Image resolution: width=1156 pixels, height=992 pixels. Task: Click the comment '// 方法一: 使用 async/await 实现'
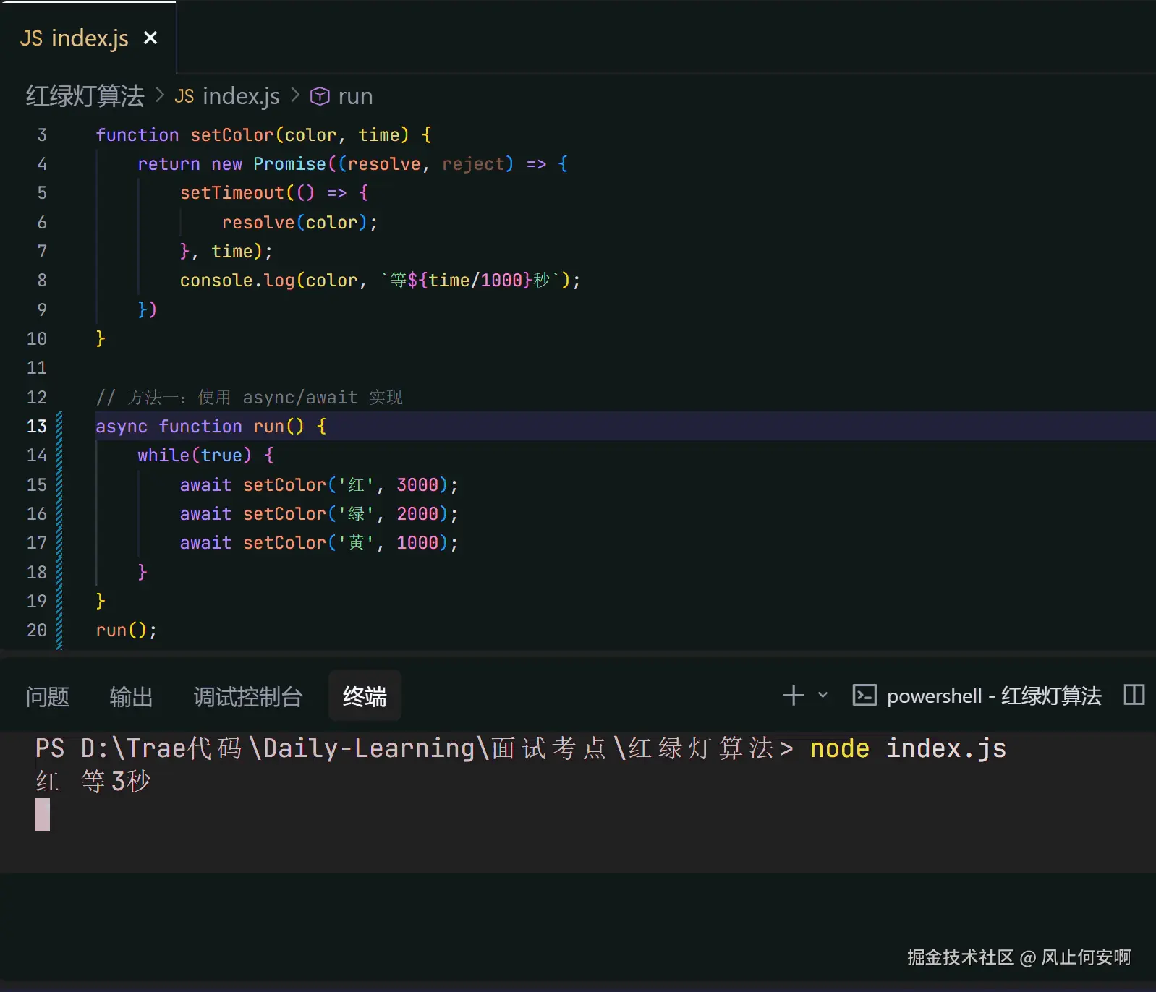[x=249, y=397]
